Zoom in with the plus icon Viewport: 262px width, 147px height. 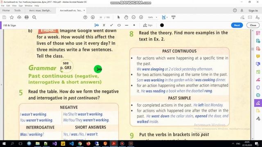pyautogui.click(x=141, y=17)
